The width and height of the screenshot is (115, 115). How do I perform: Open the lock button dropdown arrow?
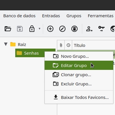pyautogui.click(x=39, y=28)
